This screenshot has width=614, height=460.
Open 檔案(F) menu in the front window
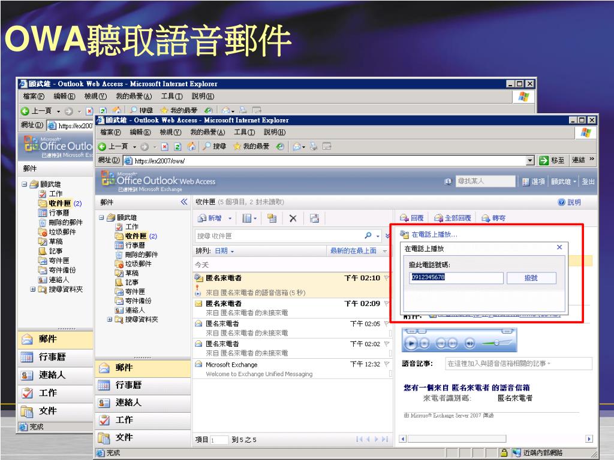110,132
